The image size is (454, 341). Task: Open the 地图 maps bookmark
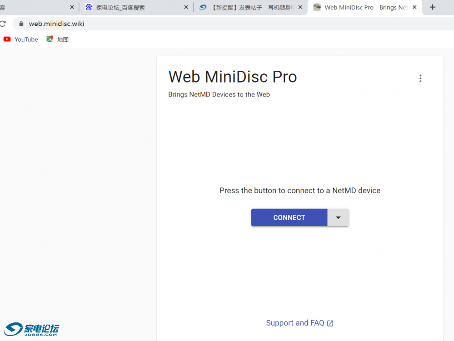click(x=57, y=39)
